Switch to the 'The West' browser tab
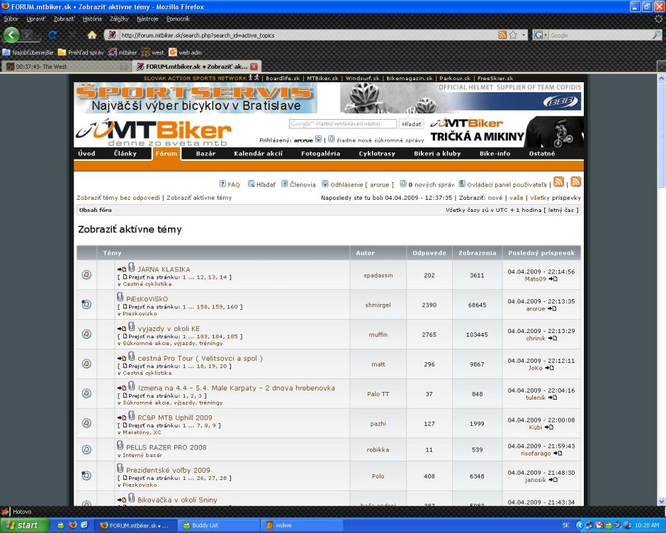The height and width of the screenshot is (533, 666). coord(67,67)
